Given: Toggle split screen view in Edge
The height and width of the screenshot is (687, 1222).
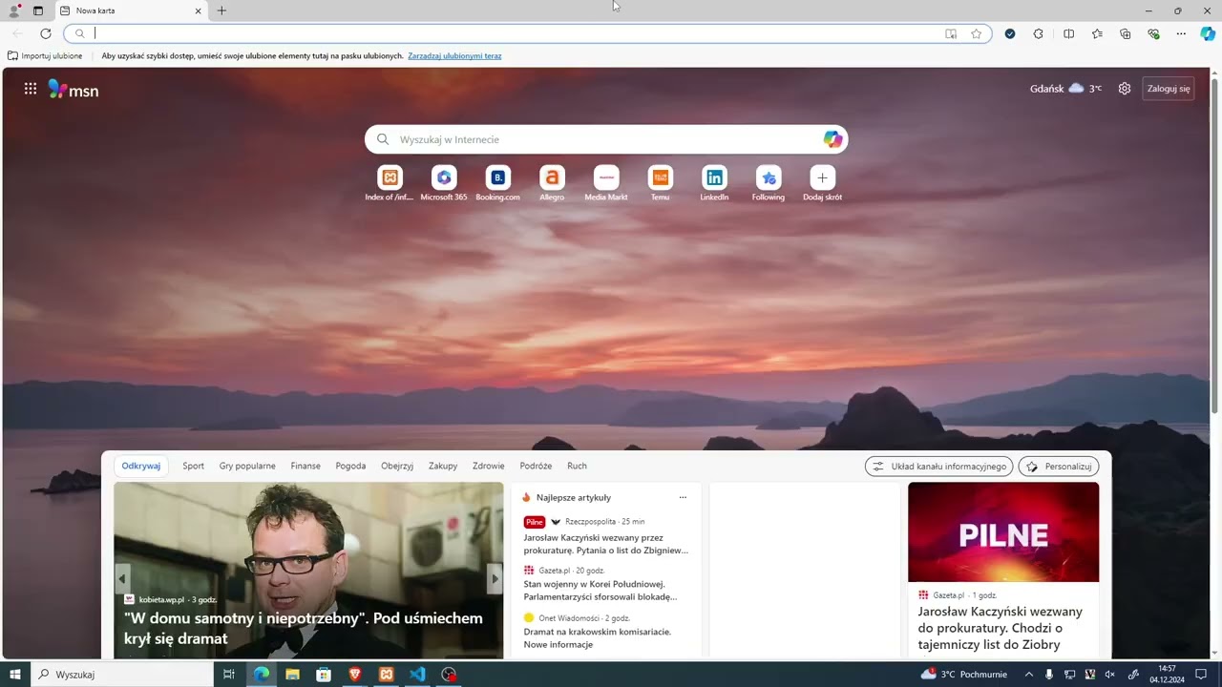Looking at the screenshot, I should pos(1068,33).
